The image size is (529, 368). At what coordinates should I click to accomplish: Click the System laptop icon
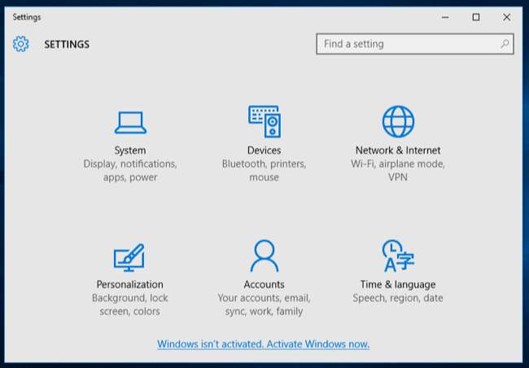pos(130,122)
